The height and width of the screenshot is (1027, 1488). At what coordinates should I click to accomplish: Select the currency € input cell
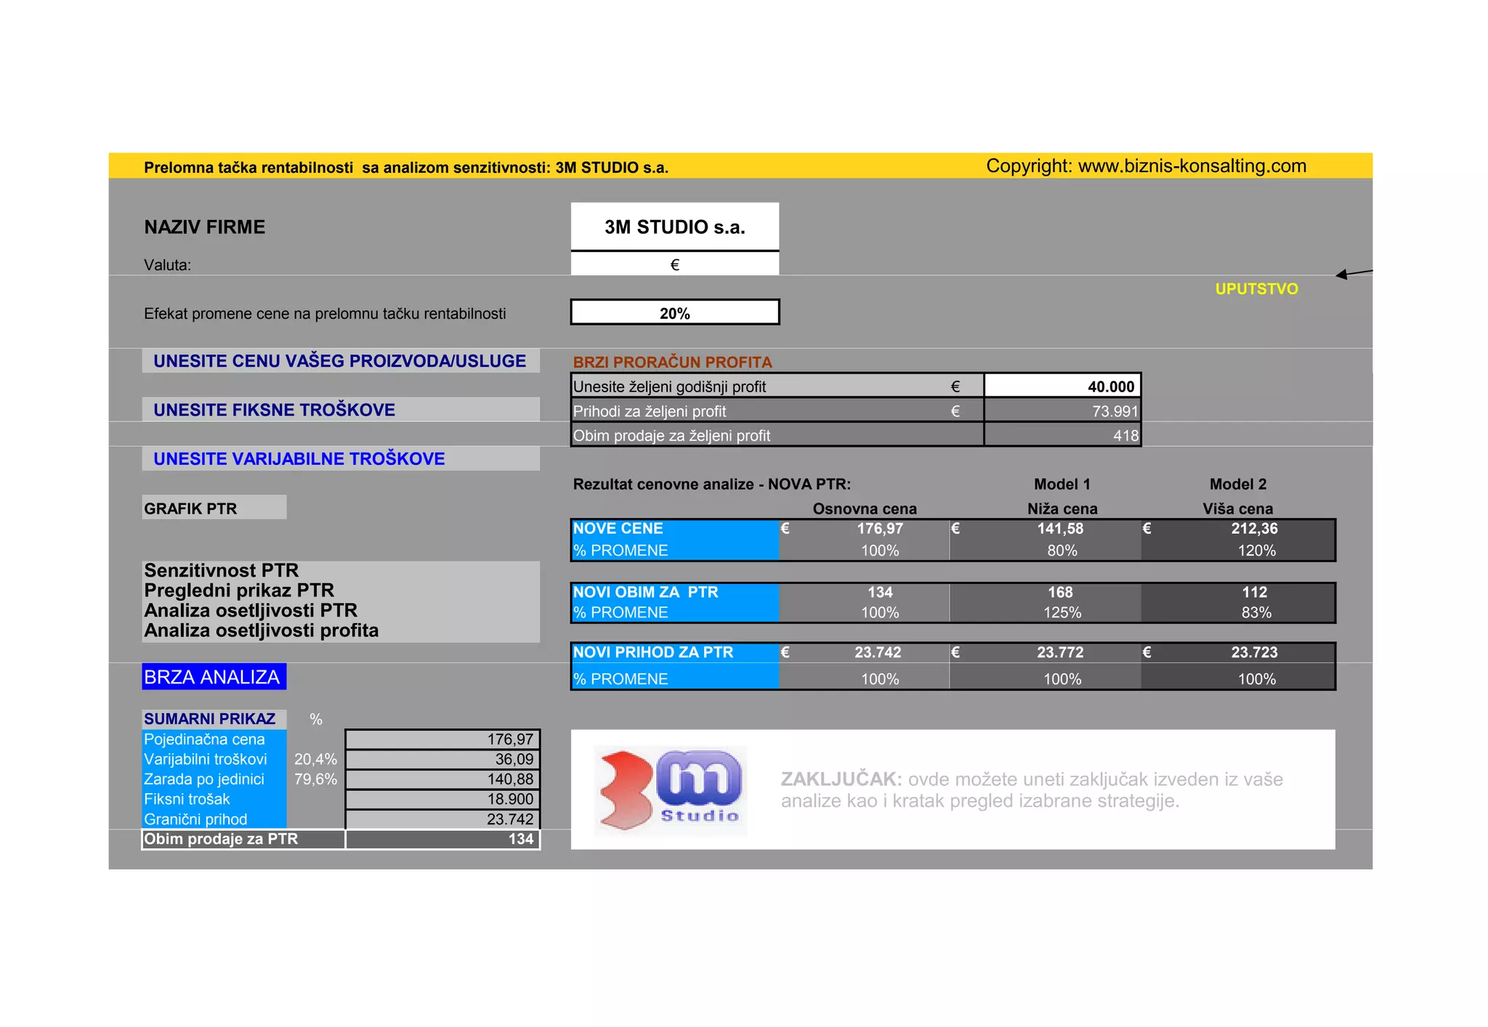(x=675, y=264)
